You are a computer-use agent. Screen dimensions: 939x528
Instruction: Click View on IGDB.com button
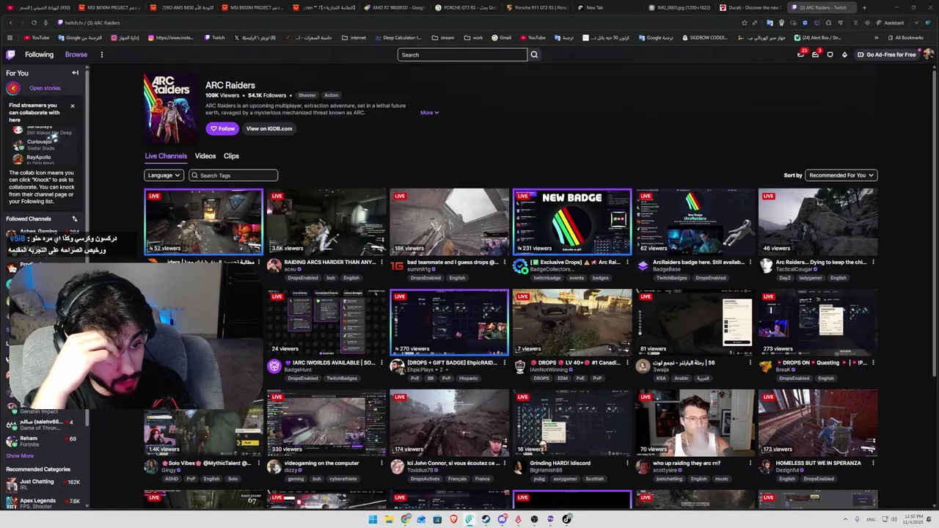click(x=269, y=128)
